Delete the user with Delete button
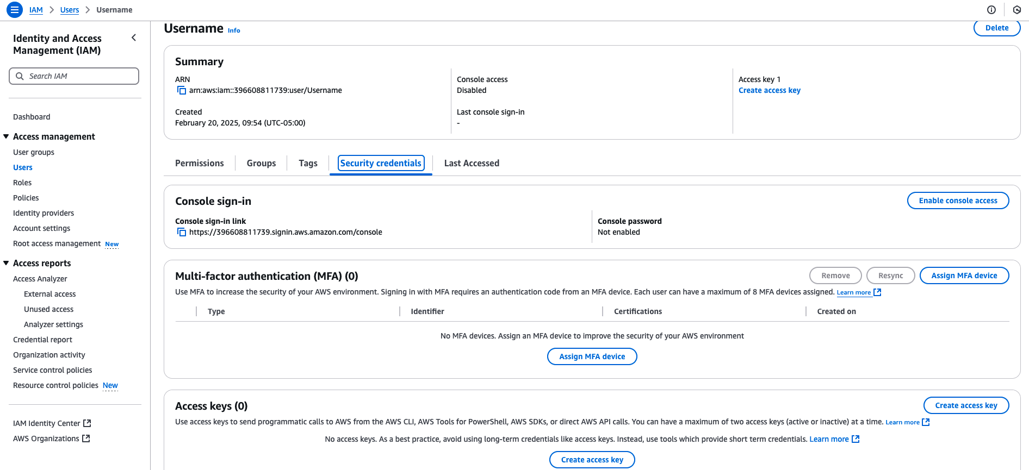The width and height of the screenshot is (1029, 470). click(996, 28)
